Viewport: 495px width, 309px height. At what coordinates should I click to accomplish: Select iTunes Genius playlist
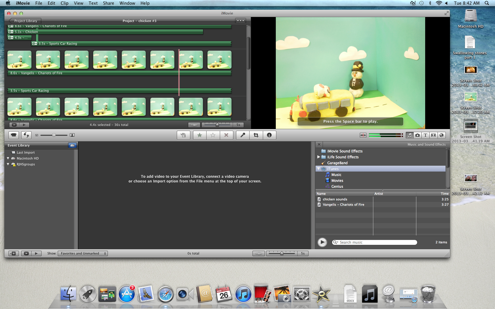[x=337, y=186]
